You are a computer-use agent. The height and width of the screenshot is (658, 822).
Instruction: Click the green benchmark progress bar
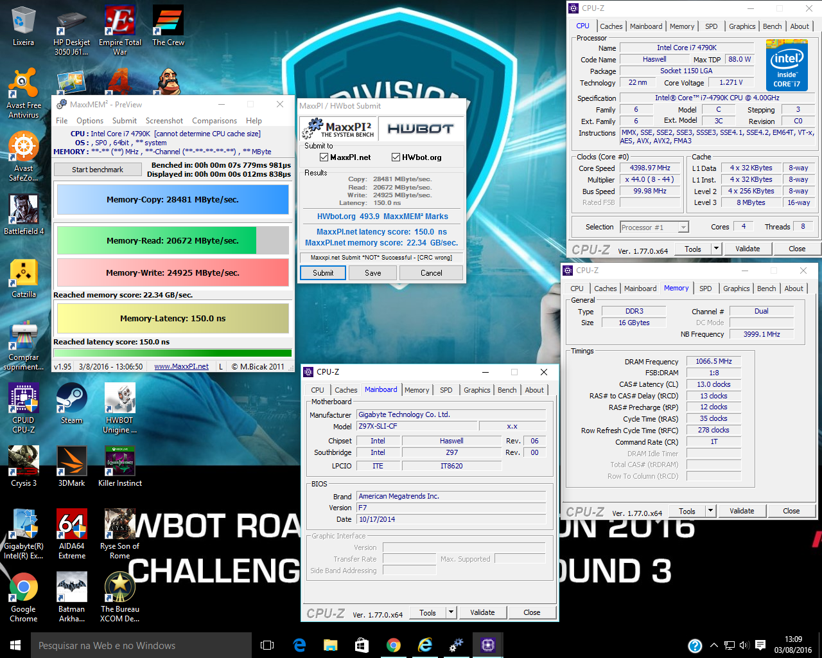point(173,353)
